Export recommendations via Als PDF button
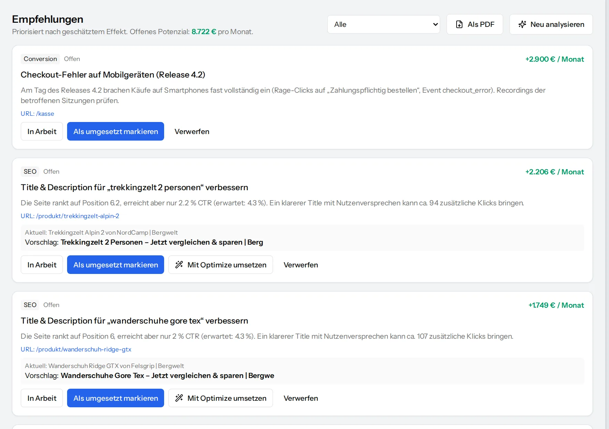609x429 pixels. [x=474, y=24]
